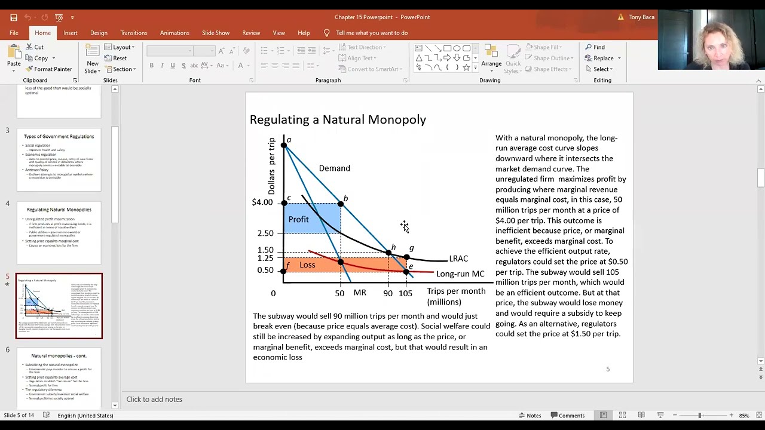Switch to the Transitions tab
This screenshot has width=765, height=430.
tap(134, 33)
